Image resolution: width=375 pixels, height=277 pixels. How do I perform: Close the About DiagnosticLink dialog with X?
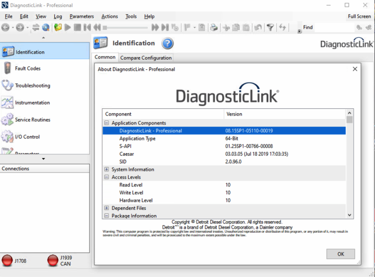point(355,69)
